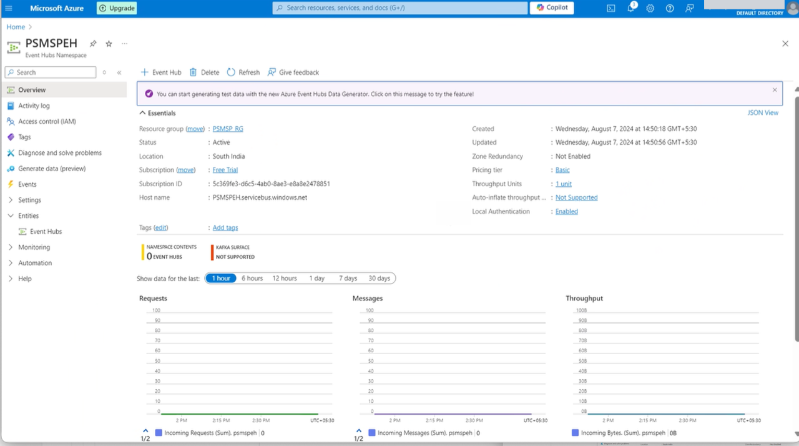Open portal settings gear icon
The width and height of the screenshot is (799, 446).
(x=650, y=8)
